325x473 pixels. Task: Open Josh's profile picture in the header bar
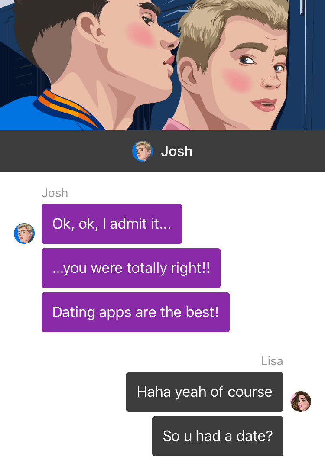coord(143,151)
